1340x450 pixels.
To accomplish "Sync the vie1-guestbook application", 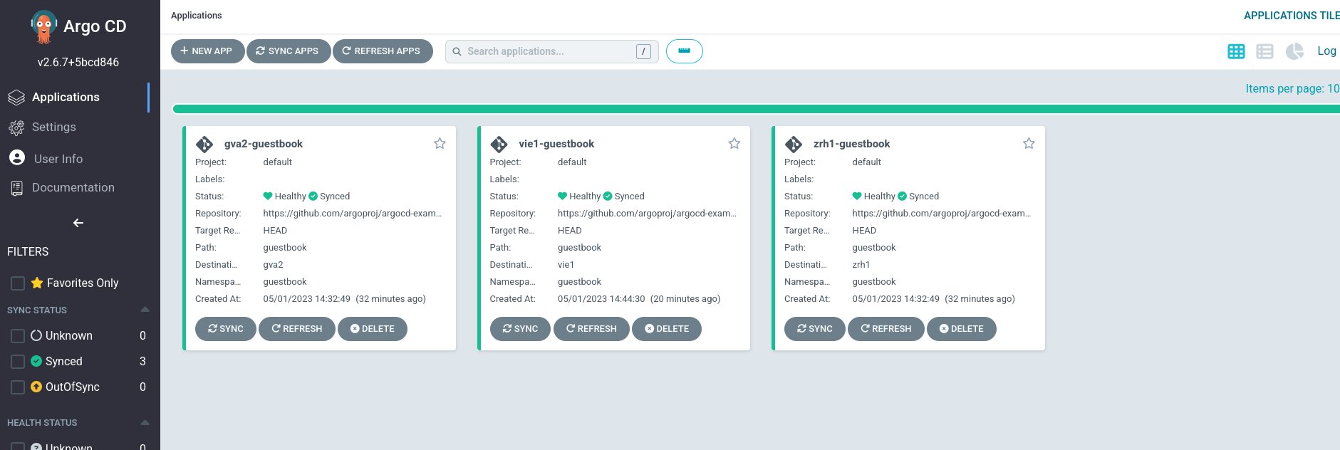I will click(520, 329).
